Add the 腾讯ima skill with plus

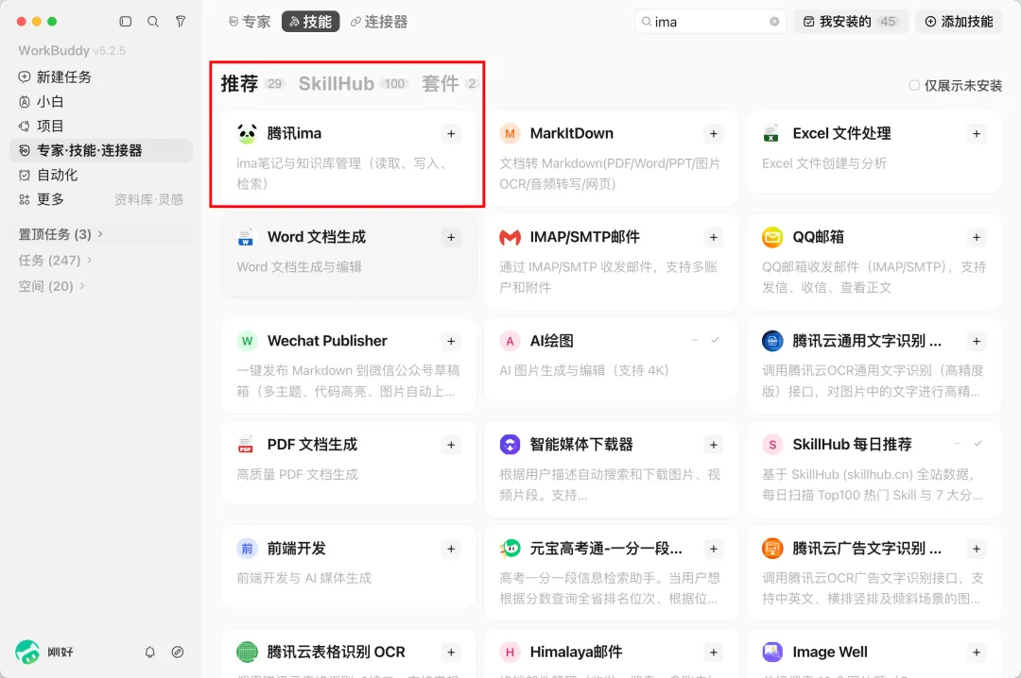[x=451, y=133]
